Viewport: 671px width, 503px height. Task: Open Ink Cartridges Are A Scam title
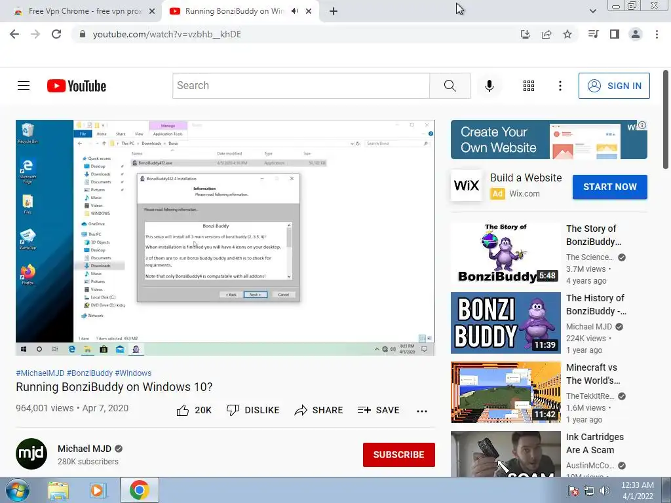pos(595,443)
